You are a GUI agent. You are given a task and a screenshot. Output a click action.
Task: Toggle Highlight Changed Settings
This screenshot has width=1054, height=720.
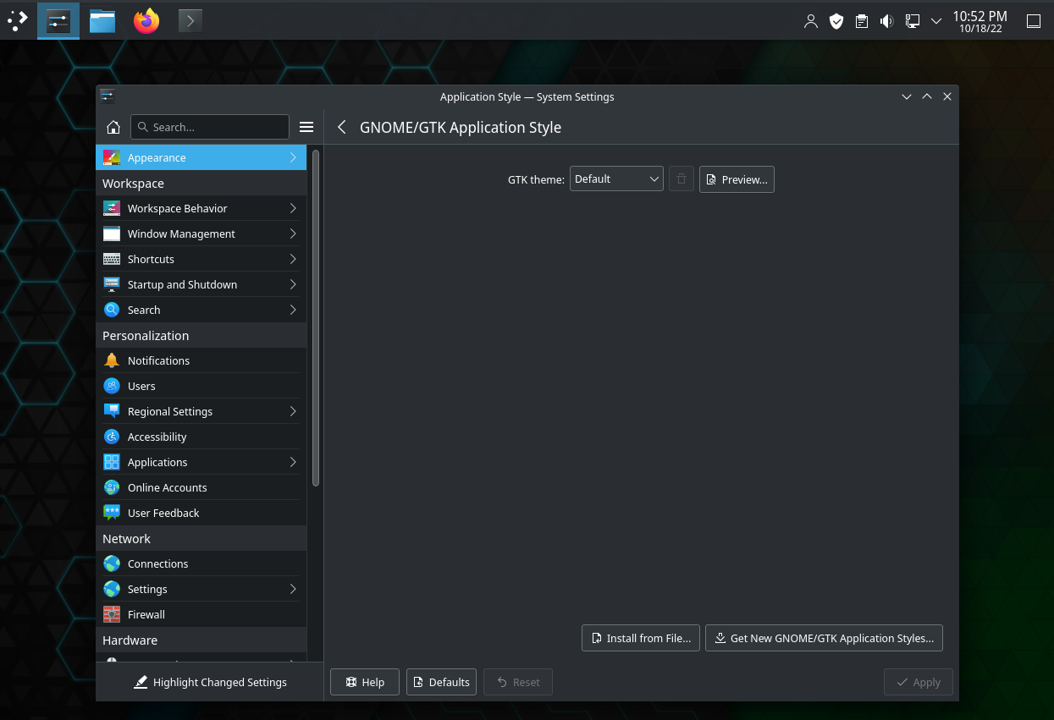click(211, 682)
